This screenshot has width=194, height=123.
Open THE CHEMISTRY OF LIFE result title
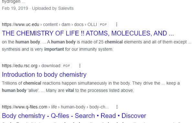pyautogui.click(x=88, y=33)
